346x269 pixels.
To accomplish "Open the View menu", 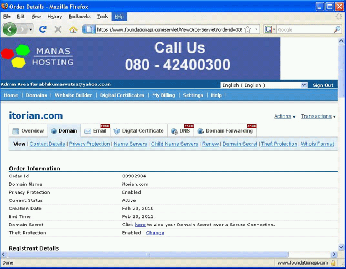I will coord(36,17).
